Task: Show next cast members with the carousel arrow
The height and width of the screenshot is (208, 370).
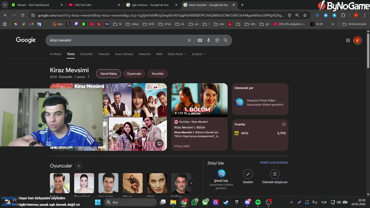Action: [x=191, y=183]
